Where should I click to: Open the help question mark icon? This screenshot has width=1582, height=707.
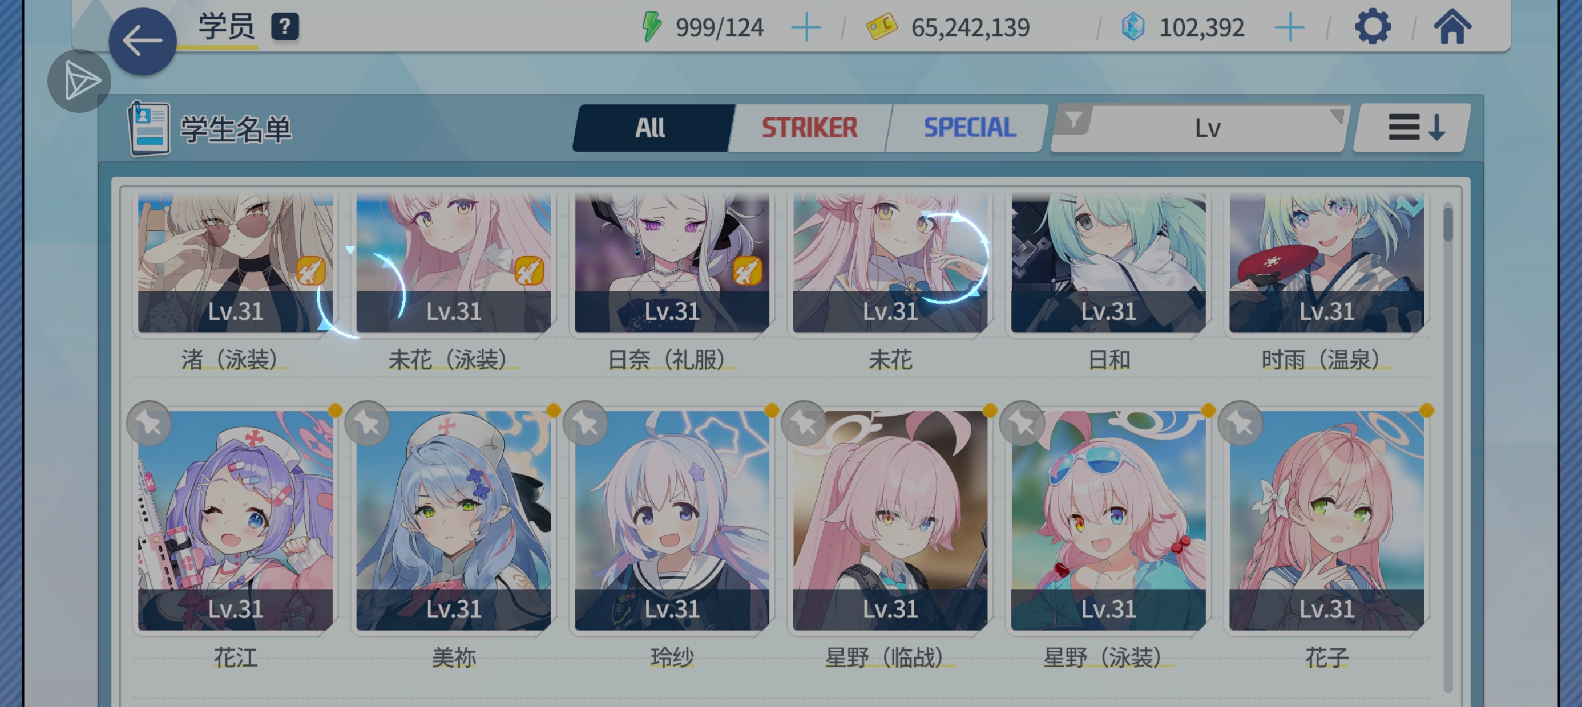coord(285,27)
